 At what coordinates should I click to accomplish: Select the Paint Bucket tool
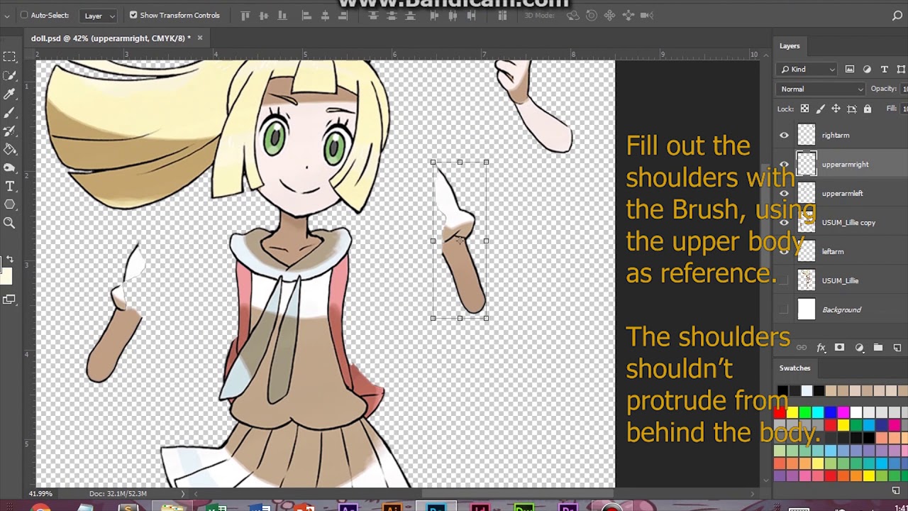click(9, 149)
